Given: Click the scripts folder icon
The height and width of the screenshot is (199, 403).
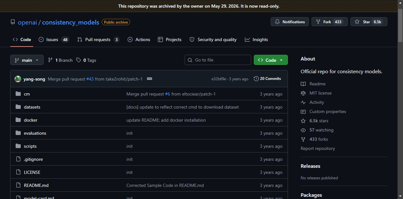Looking at the screenshot, I should coord(18,146).
